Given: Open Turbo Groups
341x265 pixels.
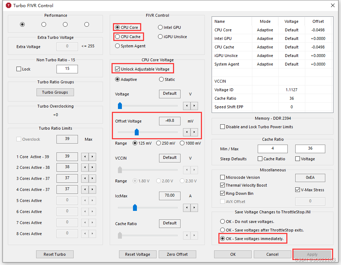Looking at the screenshot, I should [55, 92].
